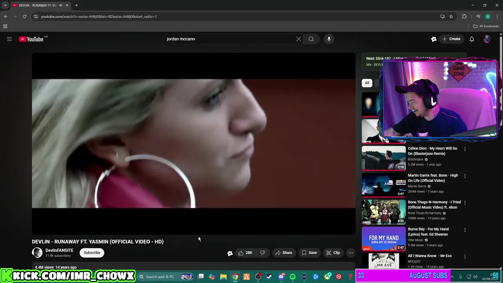Reload the page

point(24,17)
